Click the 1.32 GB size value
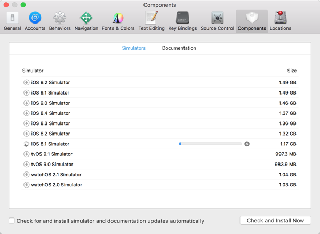The width and height of the screenshot is (320, 234). pyautogui.click(x=287, y=134)
